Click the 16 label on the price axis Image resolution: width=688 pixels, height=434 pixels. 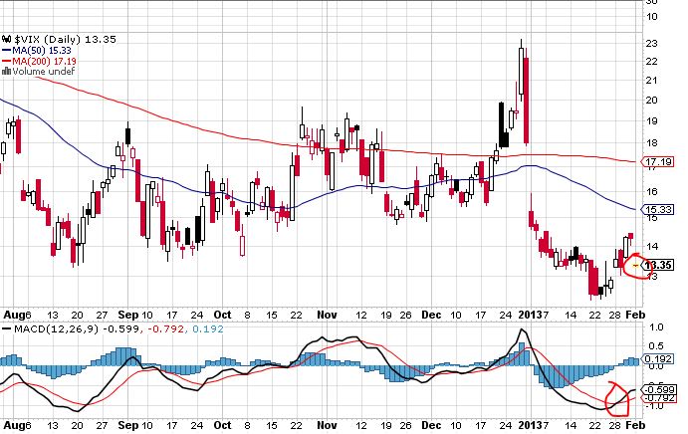(652, 192)
